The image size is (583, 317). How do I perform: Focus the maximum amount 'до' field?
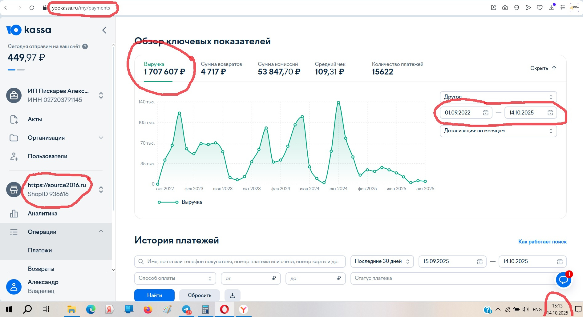pos(316,278)
